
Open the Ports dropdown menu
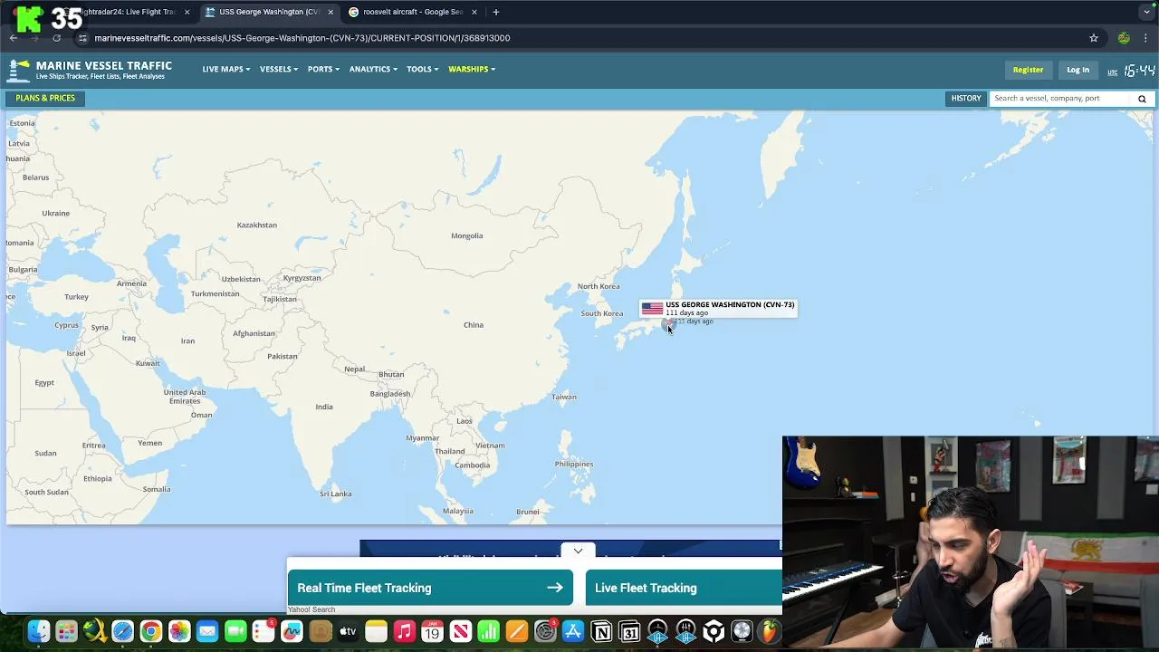pyautogui.click(x=323, y=69)
